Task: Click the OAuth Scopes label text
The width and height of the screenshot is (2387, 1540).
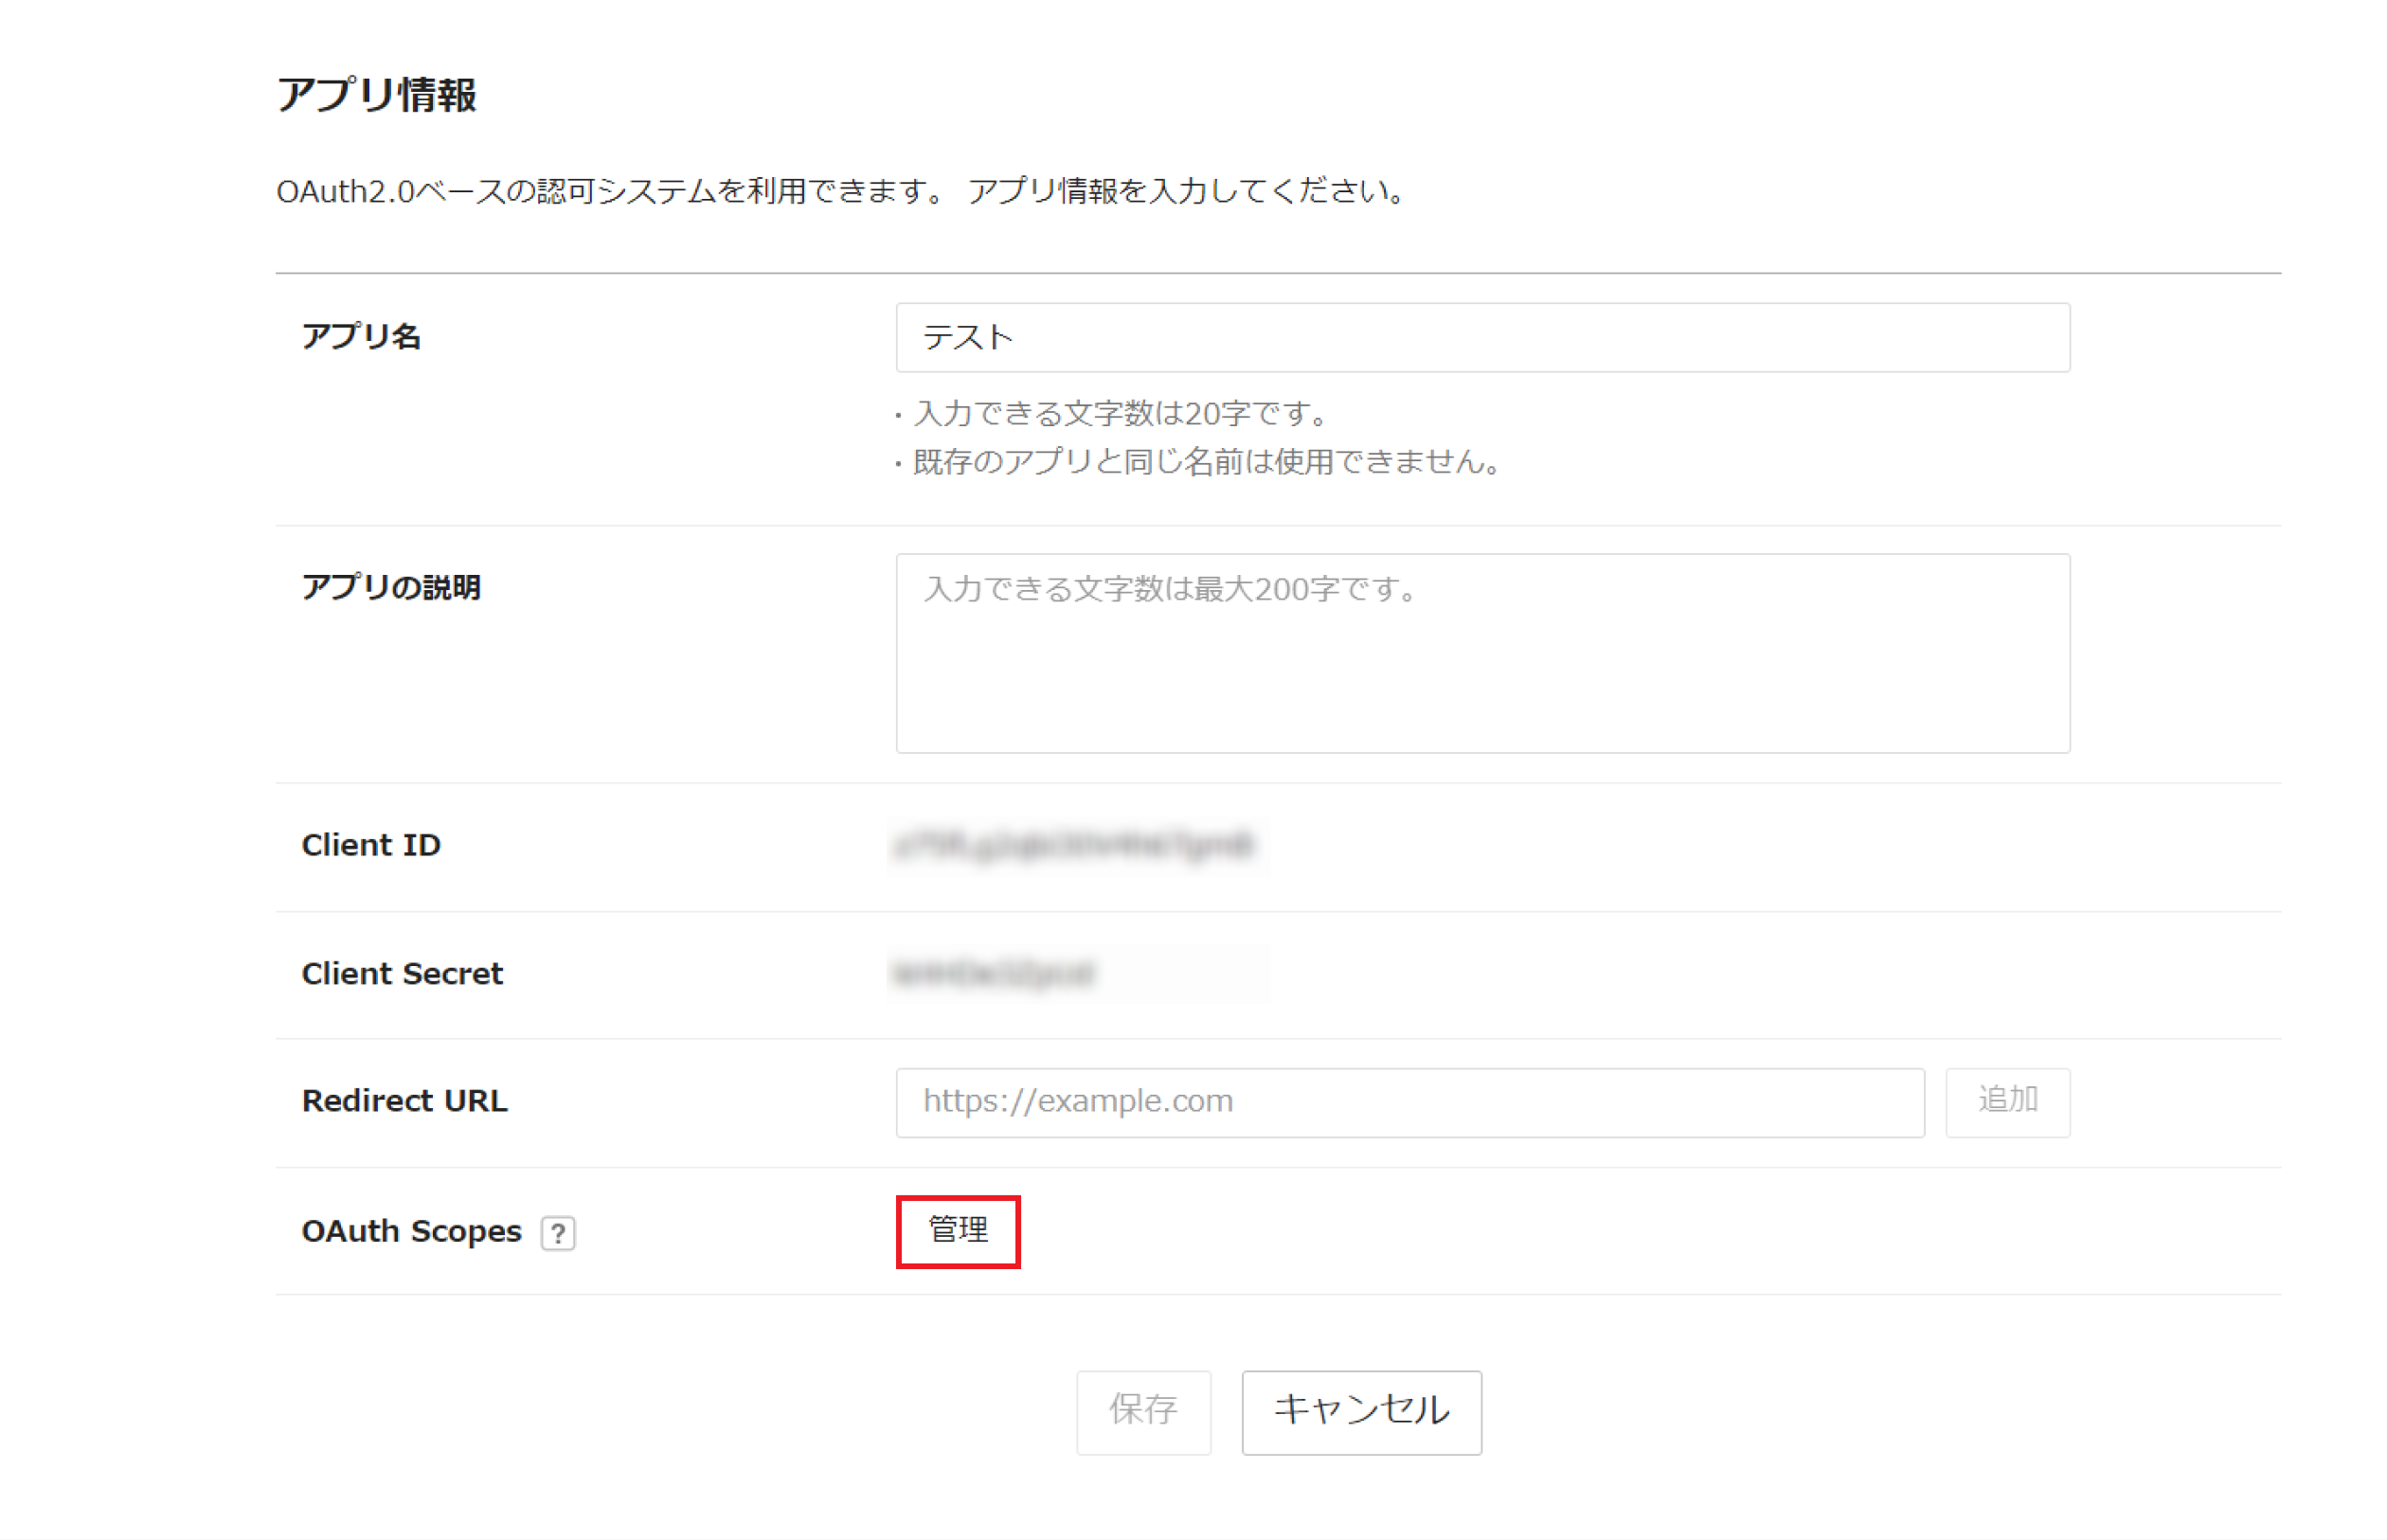Action: tap(411, 1231)
